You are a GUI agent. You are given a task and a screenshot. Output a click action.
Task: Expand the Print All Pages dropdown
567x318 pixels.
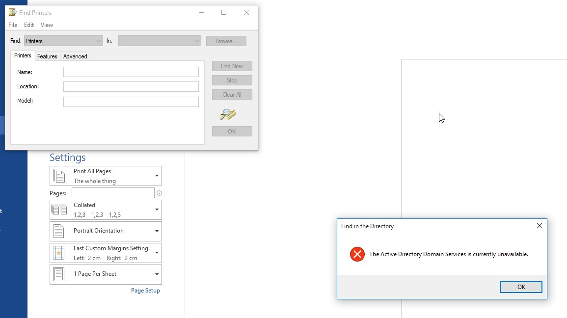(157, 176)
